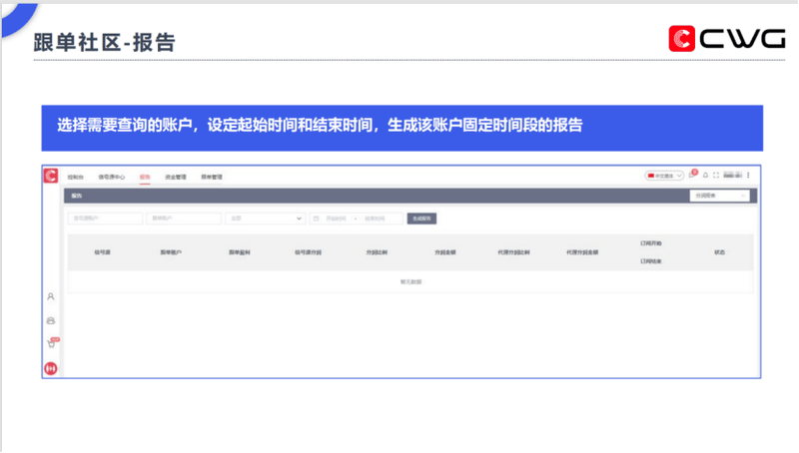
Task: Open the user profile icon in left sidebar
Action: pyautogui.click(x=51, y=296)
